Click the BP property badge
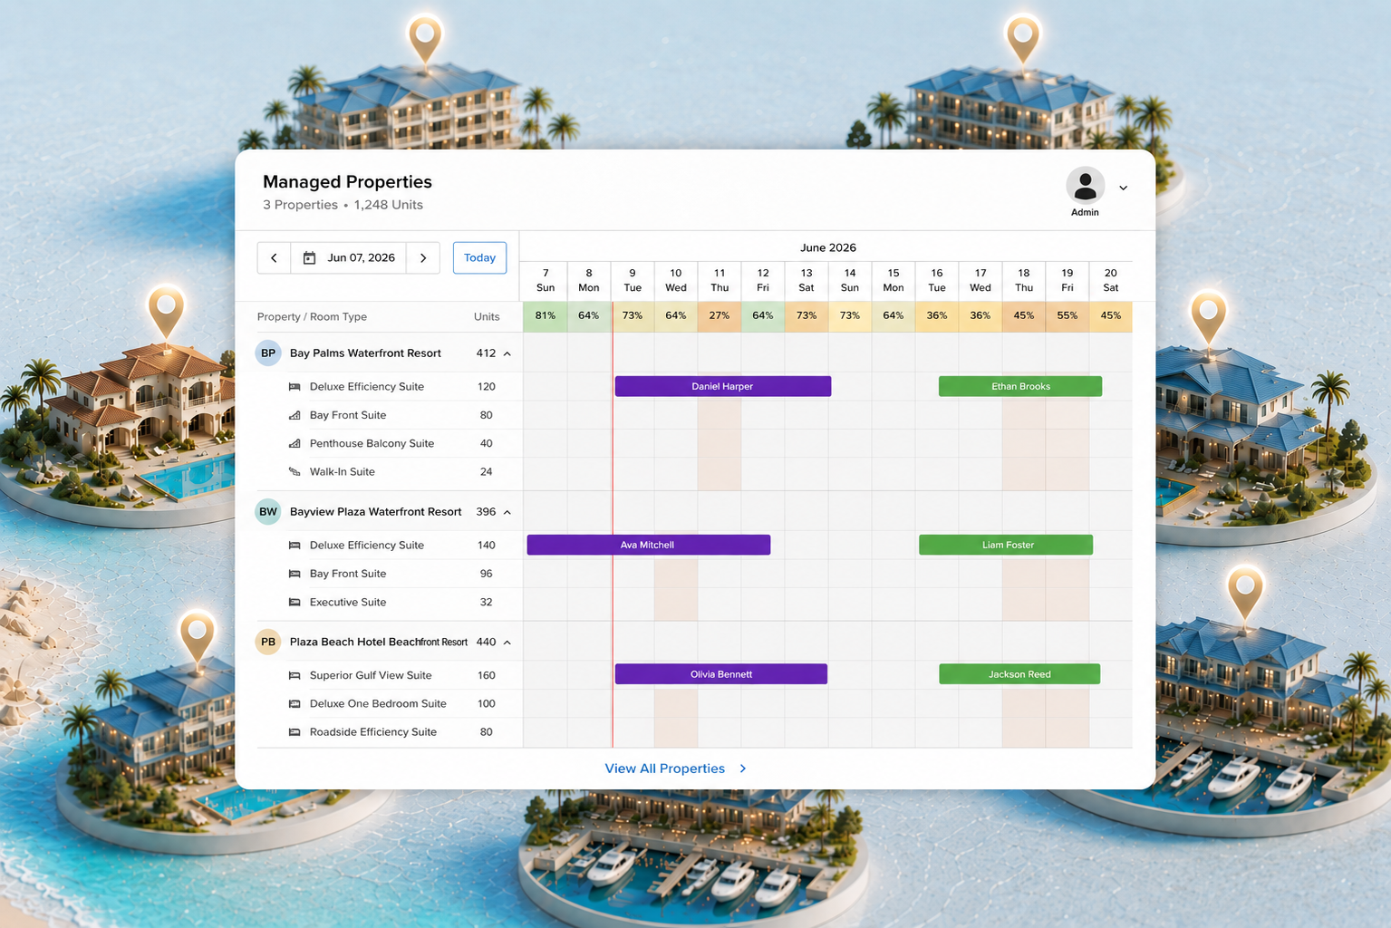1391x928 pixels. click(268, 353)
